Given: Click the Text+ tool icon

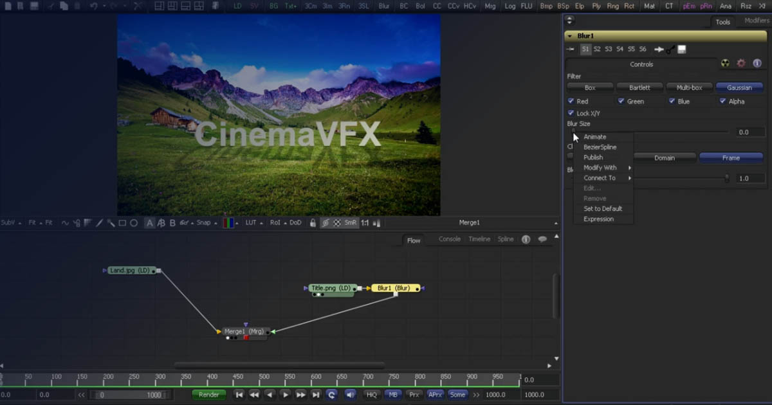Looking at the screenshot, I should pyautogui.click(x=289, y=6).
